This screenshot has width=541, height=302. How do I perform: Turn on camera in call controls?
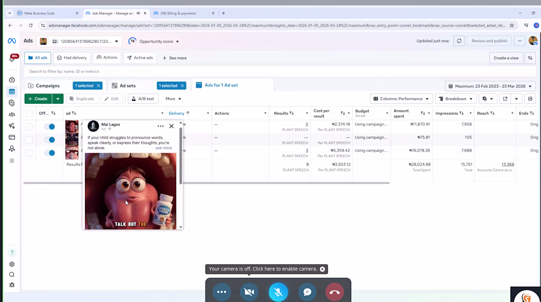(x=249, y=292)
